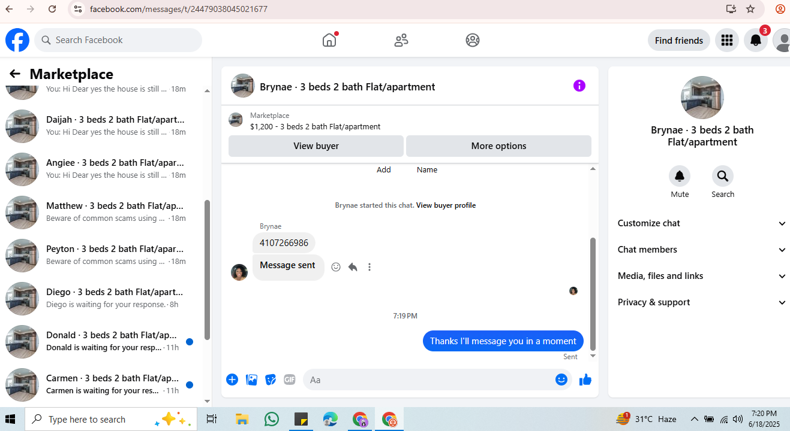The width and height of the screenshot is (790, 431).
Task: Reply to the 'Message sent' message
Action: 353,267
